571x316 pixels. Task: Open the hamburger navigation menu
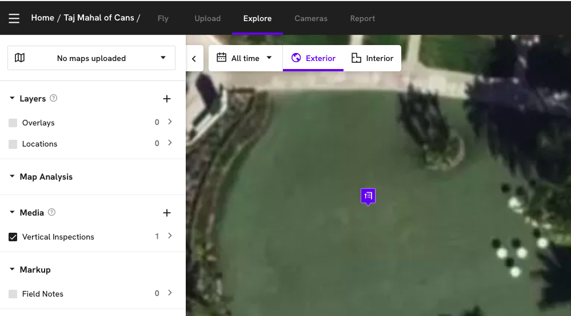coord(14,18)
